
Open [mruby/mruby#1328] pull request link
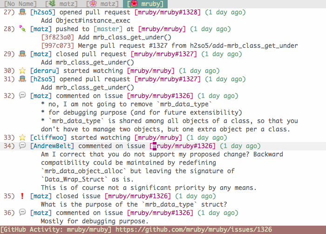click(x=168, y=13)
